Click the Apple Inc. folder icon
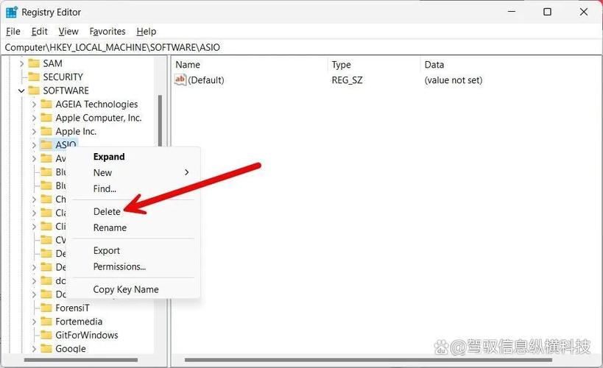 46,131
